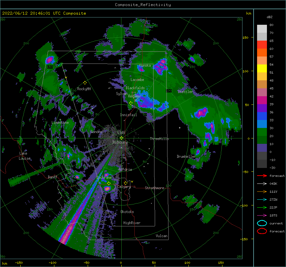Click the magenta 18TS arrow icon

(262, 216)
